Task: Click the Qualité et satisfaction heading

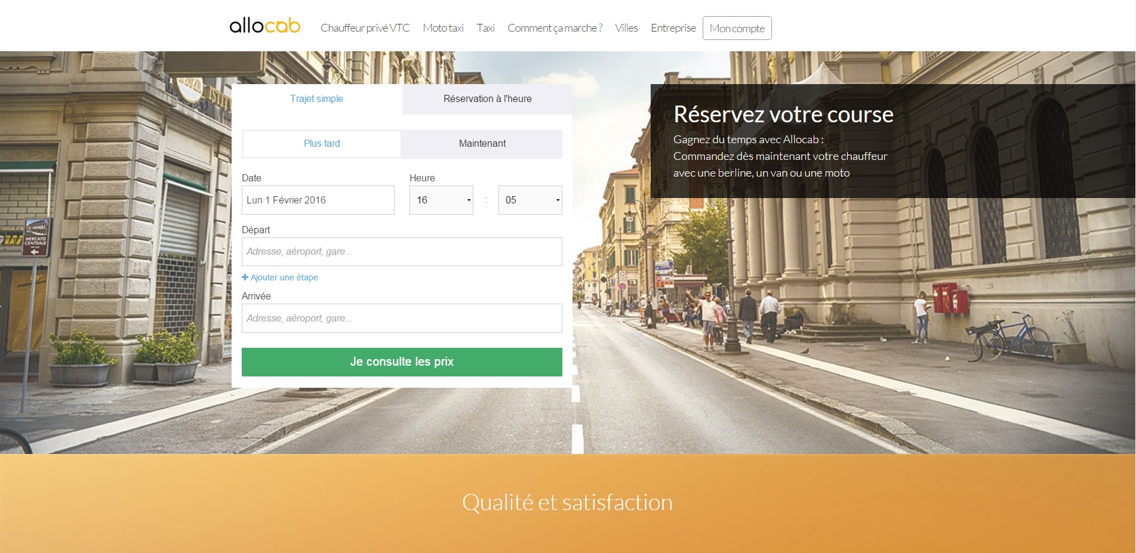Action: 567,502
